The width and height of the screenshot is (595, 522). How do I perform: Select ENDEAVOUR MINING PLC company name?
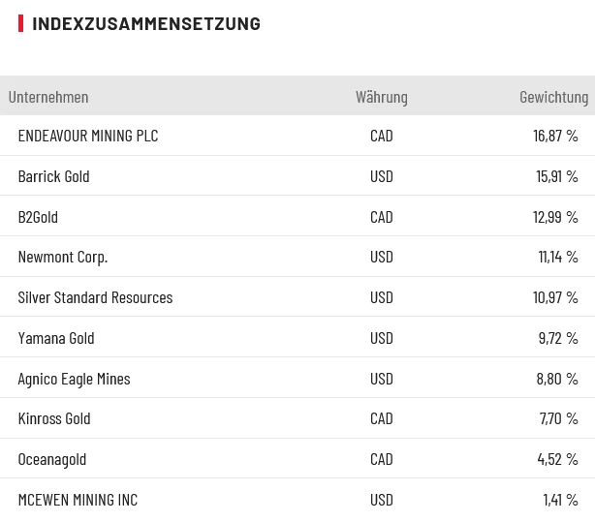click(x=88, y=136)
